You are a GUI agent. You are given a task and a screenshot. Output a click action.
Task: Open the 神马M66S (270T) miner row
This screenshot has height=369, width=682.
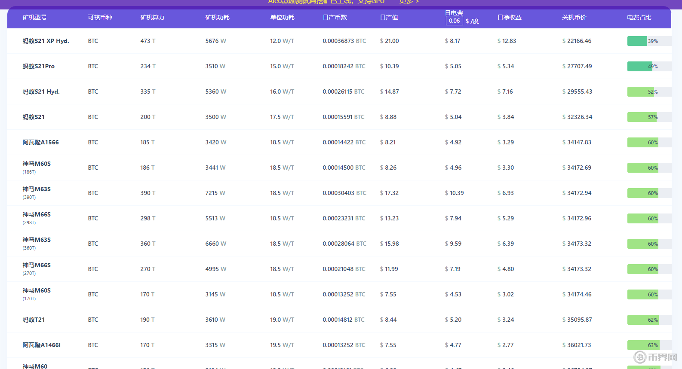pyautogui.click(x=37, y=265)
